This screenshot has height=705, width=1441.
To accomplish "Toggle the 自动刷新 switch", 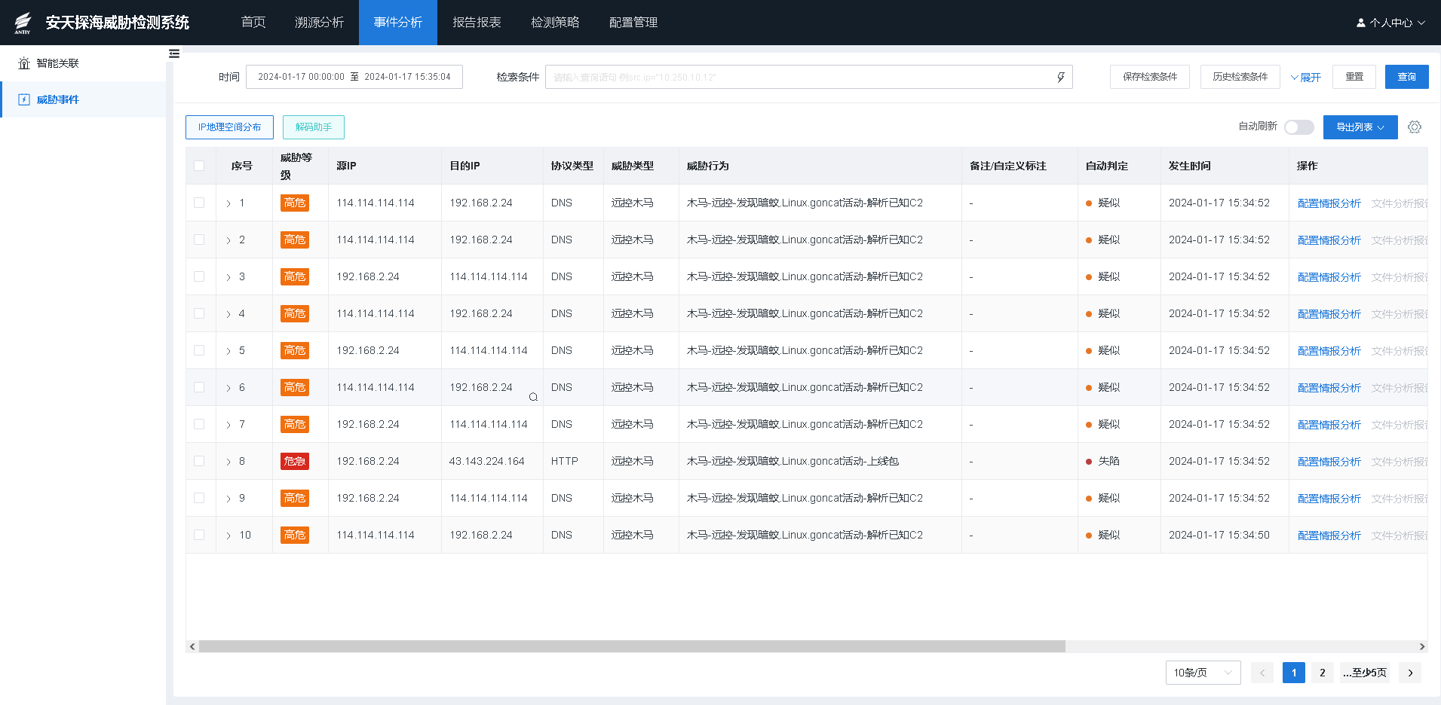I will 1299,127.
